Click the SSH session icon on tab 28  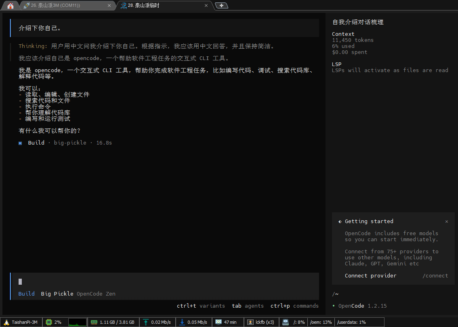[124, 6]
